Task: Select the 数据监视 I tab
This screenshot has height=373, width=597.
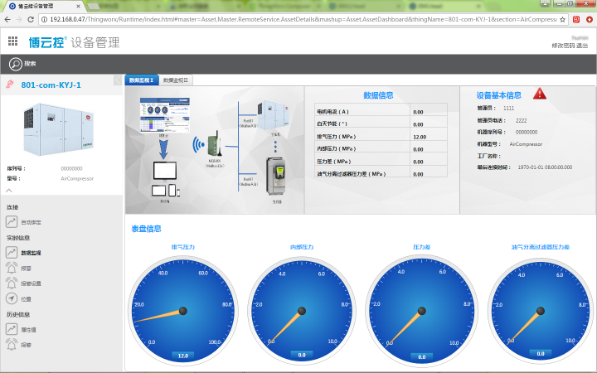Action: (x=142, y=80)
